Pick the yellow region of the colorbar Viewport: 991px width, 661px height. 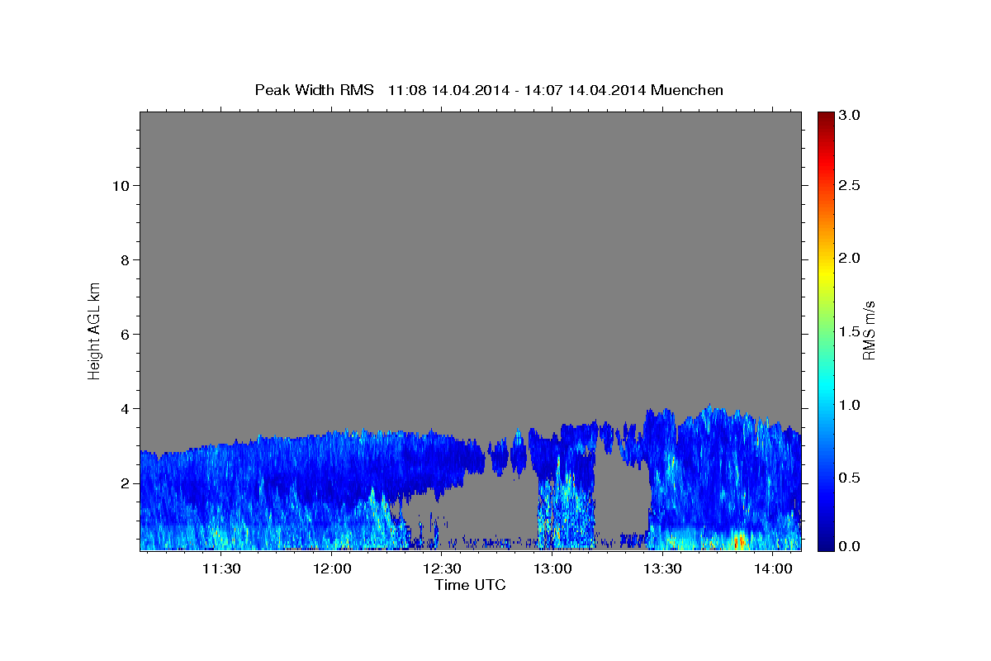(825, 273)
